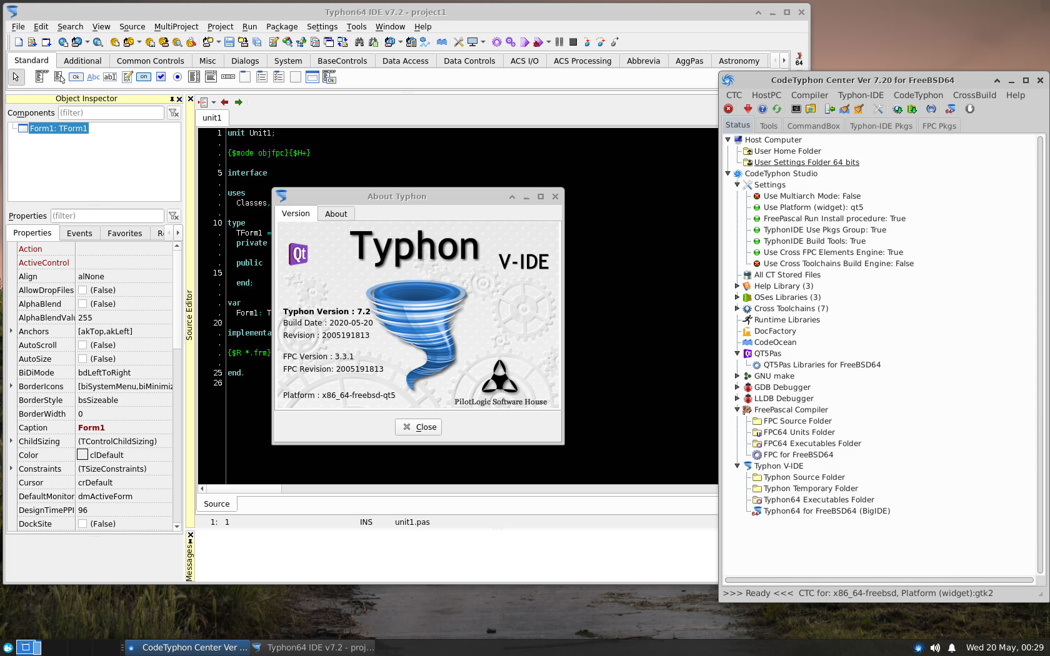Click the Color property clDefault swatch
This screenshot has height=656, width=1050.
tap(82, 455)
